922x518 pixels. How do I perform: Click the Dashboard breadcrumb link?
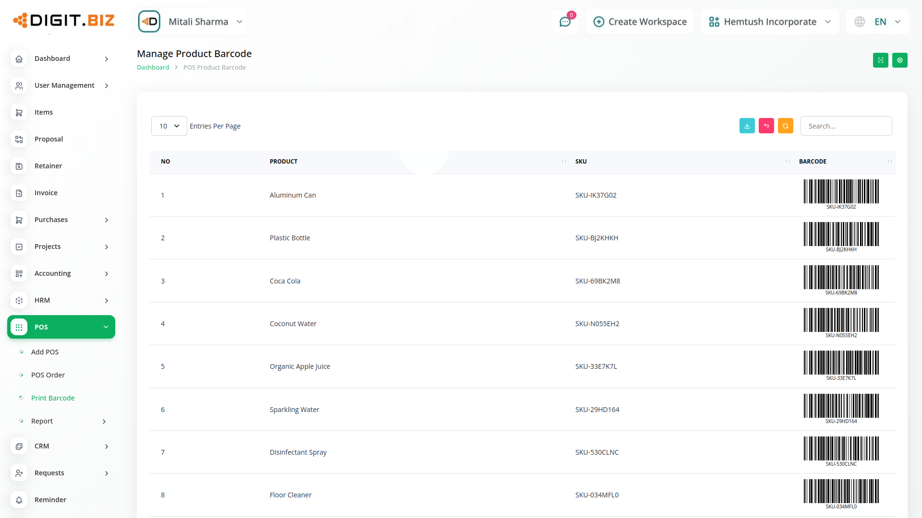153,68
